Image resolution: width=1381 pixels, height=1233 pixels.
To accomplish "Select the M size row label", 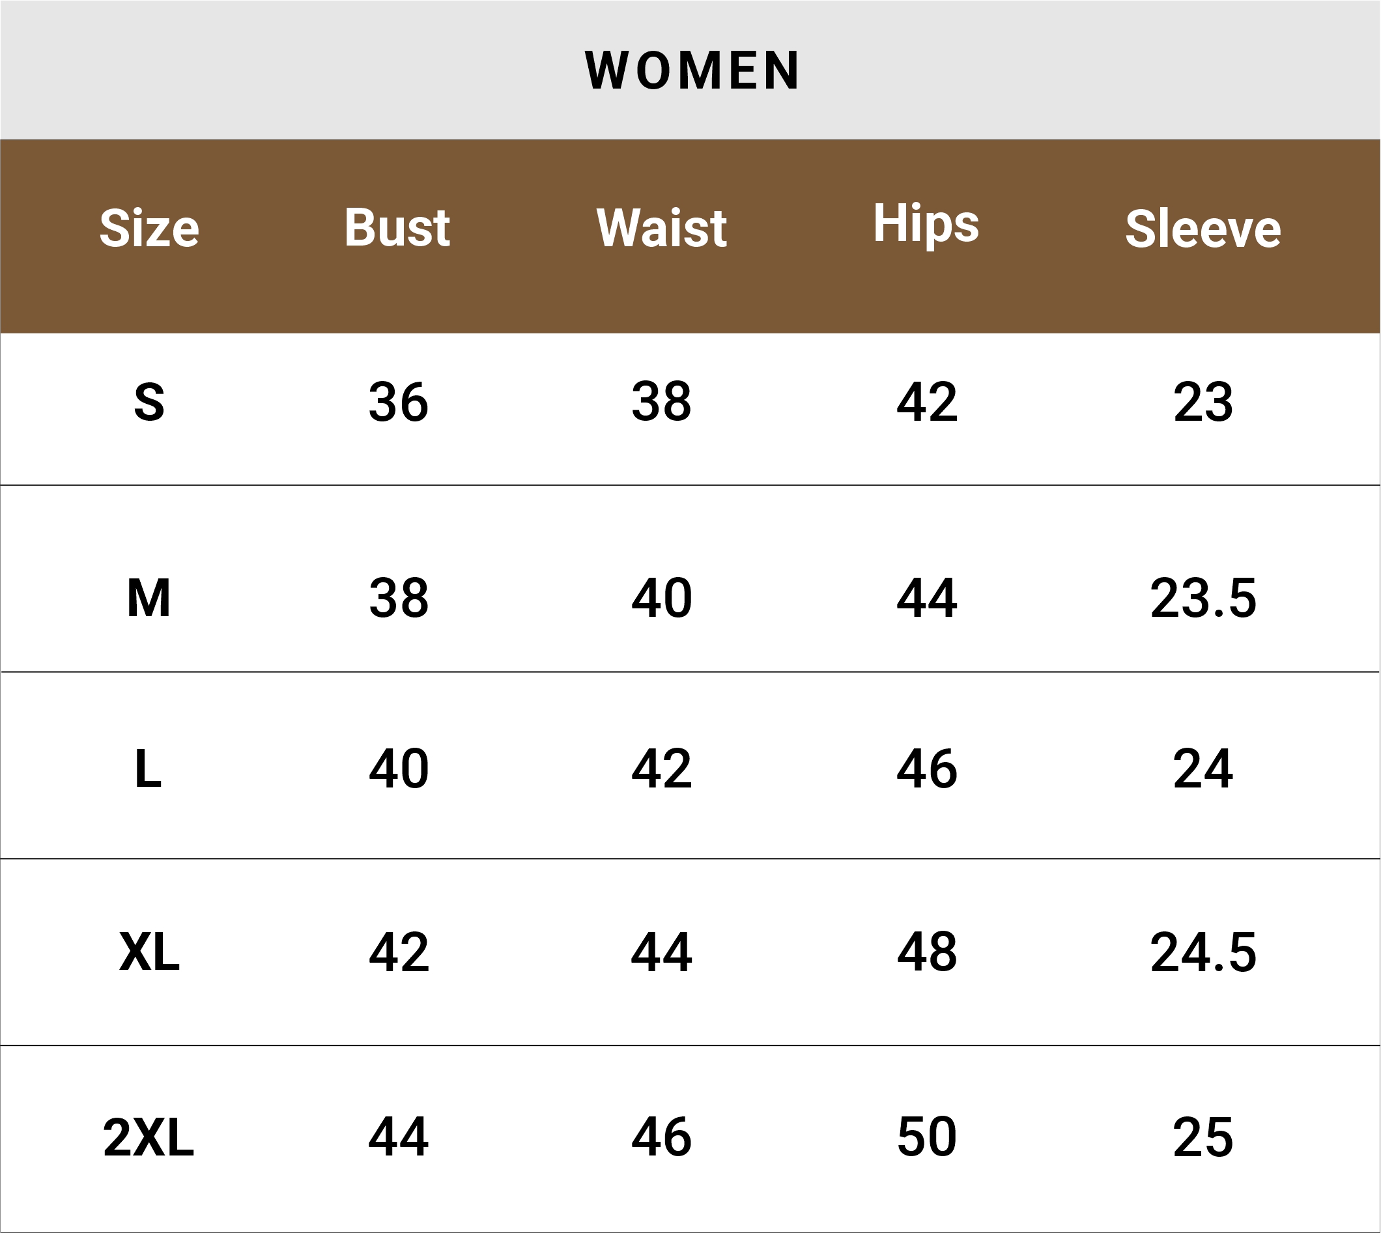I will (x=149, y=598).
